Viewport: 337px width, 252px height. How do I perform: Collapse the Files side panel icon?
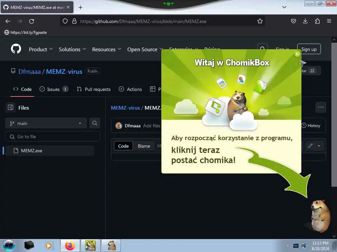tap(11, 107)
